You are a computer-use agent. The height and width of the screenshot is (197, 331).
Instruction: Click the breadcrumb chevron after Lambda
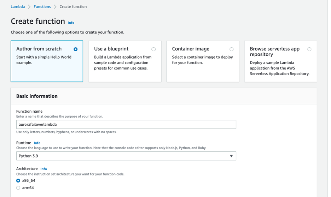click(x=29, y=7)
